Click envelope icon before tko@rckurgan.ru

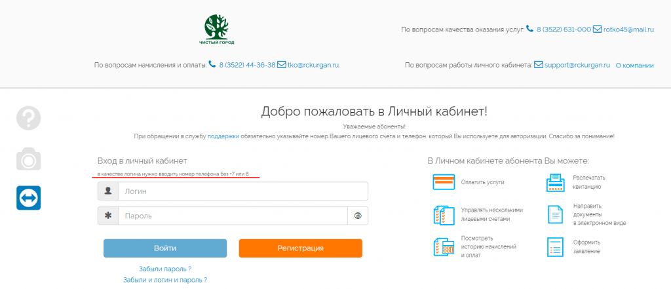(x=282, y=65)
